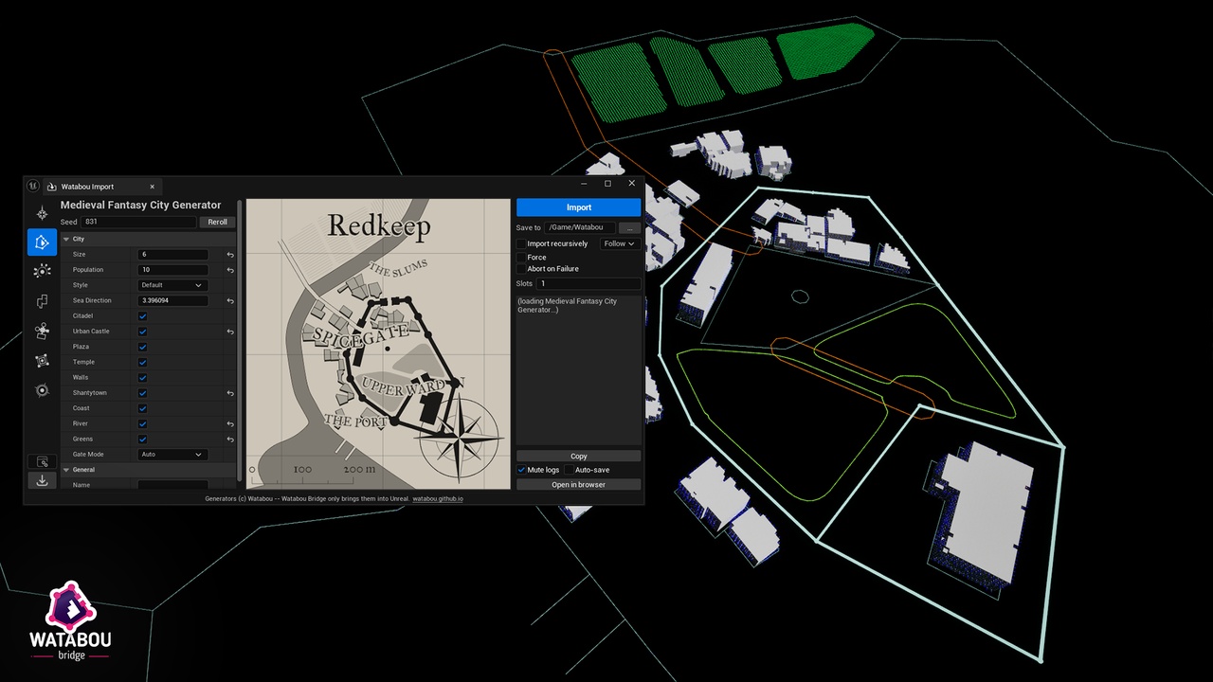Reset the Urban Castle setting
Screen dimensions: 1213x682
(230, 332)
